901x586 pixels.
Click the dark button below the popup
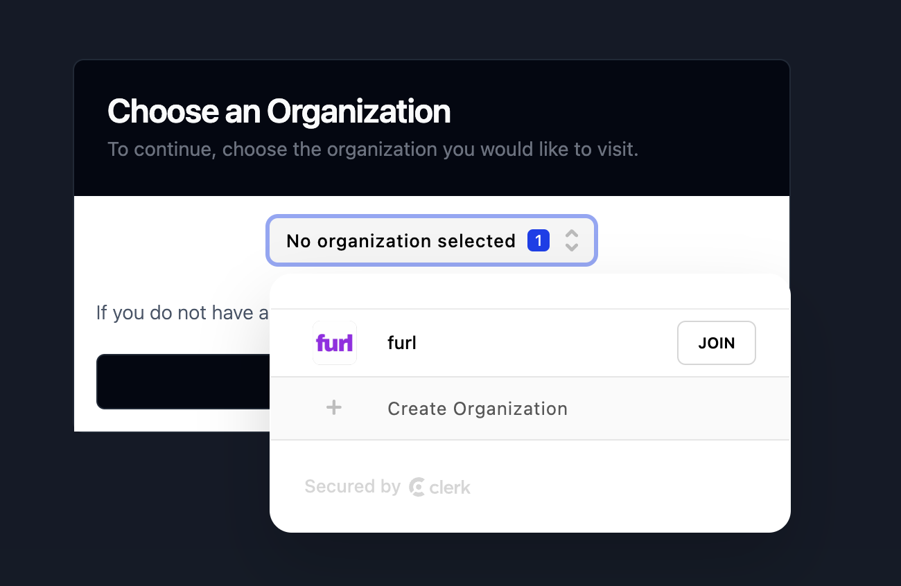coord(183,382)
